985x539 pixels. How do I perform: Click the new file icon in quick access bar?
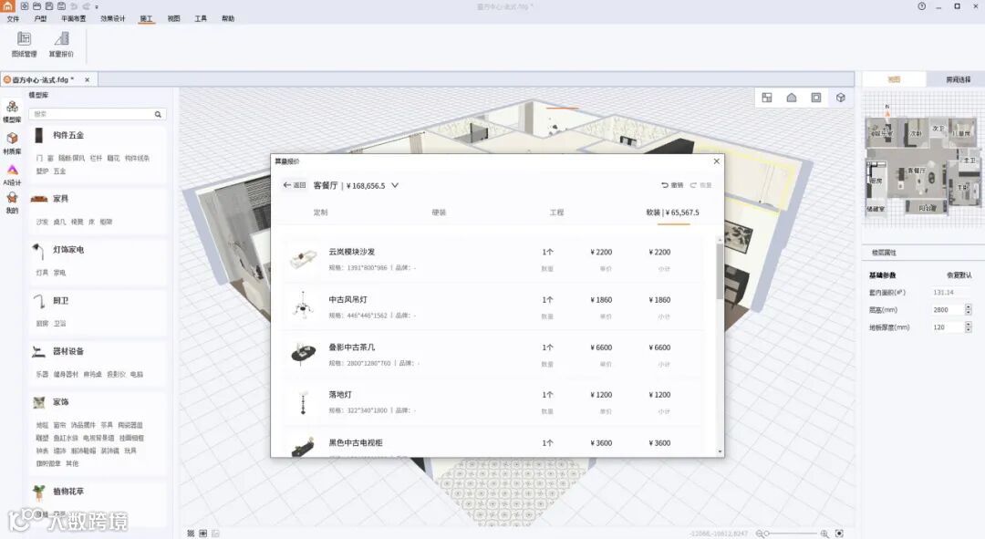coord(25,6)
